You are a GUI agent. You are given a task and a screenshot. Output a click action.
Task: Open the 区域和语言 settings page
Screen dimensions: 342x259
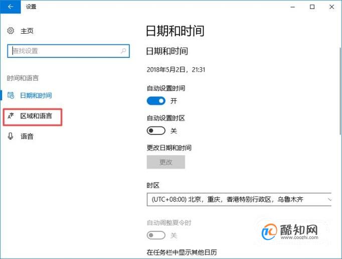(36, 116)
